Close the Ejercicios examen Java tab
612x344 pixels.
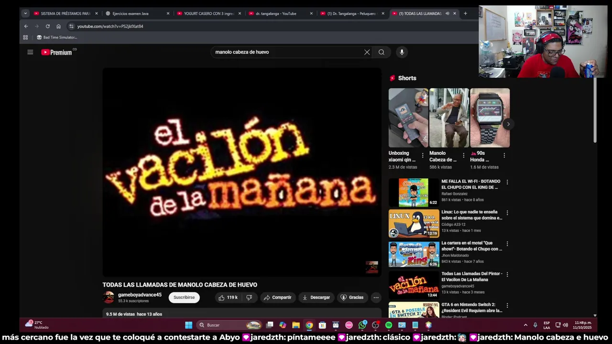pyautogui.click(x=168, y=13)
